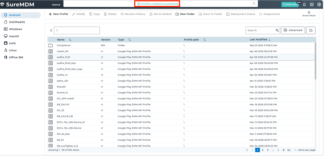The width and height of the screenshot is (324, 156).
Task: Go to first page double-left arrow
Action: pyautogui.click(x=247, y=150)
